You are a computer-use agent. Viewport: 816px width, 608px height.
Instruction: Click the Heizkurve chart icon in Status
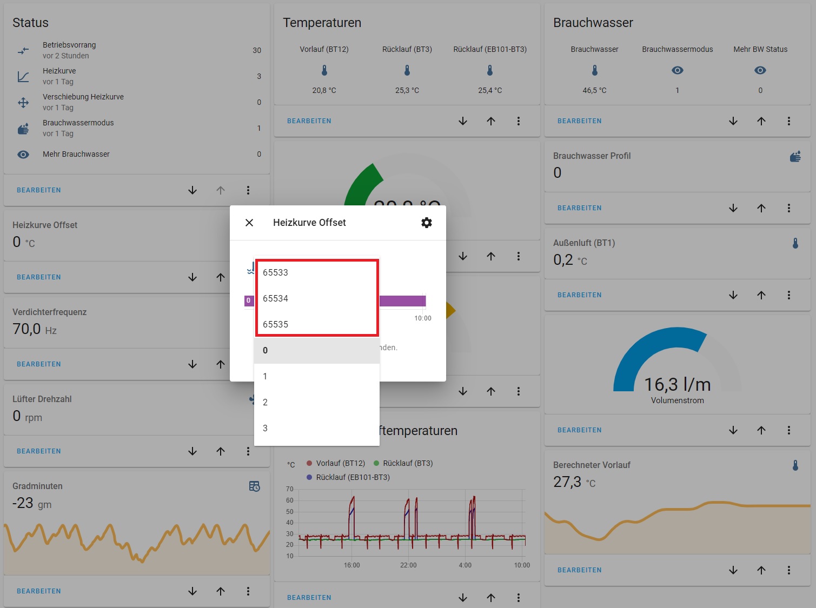pyautogui.click(x=23, y=76)
